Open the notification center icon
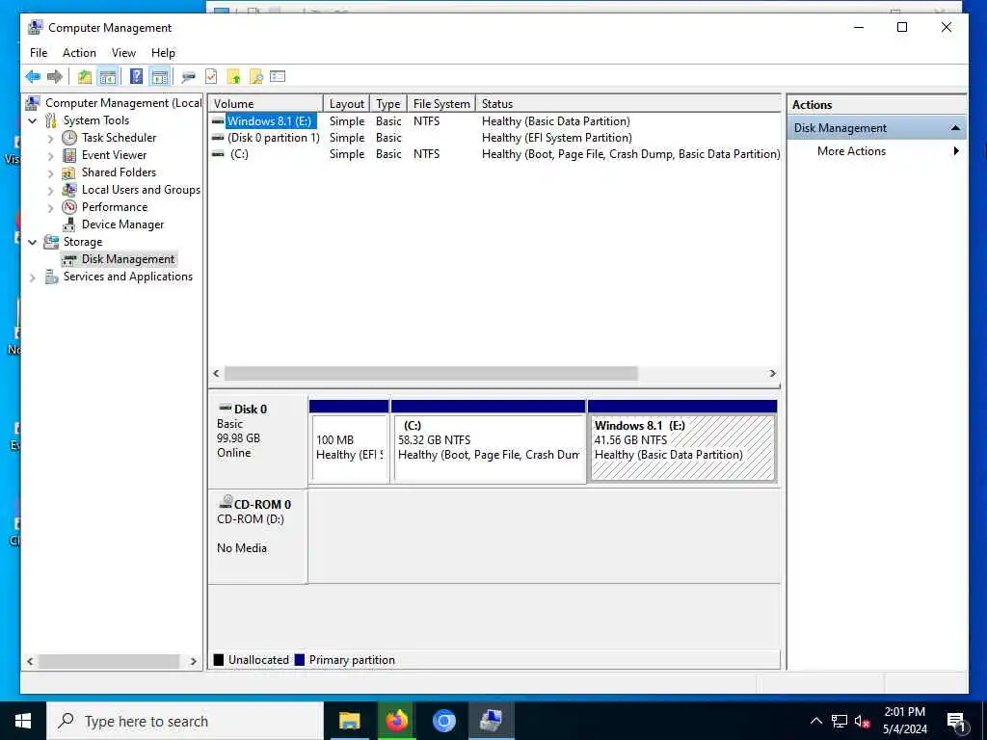Screen dimensions: 987x740 pyautogui.click(x=956, y=722)
